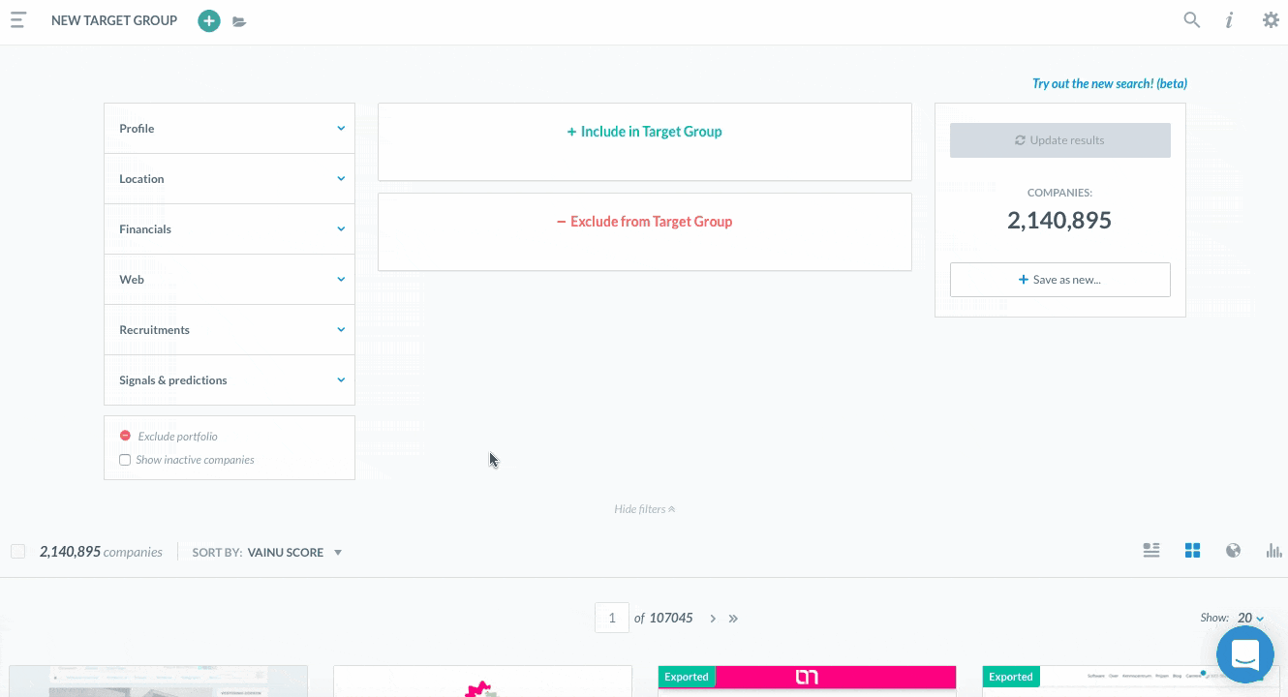This screenshot has width=1288, height=697.
Task: Click Save as new button
Action: coord(1059,280)
